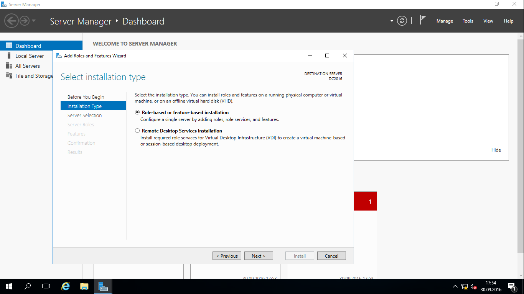The image size is (524, 294).
Task: Click the Local Server icon in the sidebar
Action: 9,56
